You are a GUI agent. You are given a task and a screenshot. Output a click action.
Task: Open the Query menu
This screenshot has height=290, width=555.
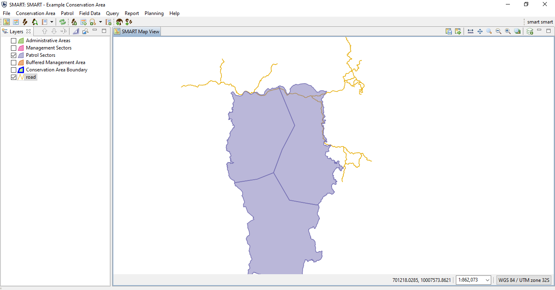(113, 13)
